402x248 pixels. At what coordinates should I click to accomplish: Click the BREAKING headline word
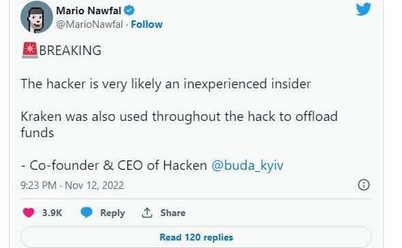(70, 50)
